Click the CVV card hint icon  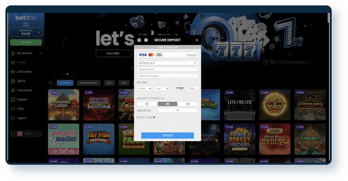click(180, 88)
